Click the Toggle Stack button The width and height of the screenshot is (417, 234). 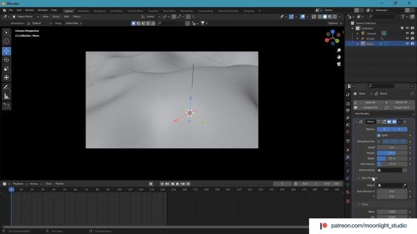click(x=399, y=107)
